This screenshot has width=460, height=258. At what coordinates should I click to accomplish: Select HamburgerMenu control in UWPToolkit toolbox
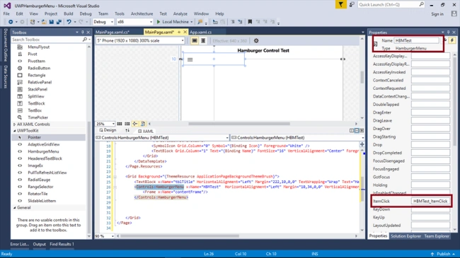tap(43, 151)
